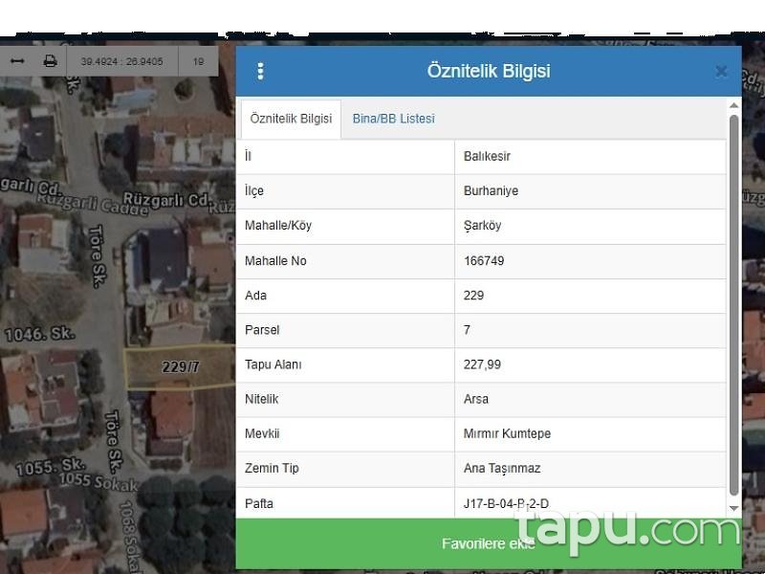This screenshot has height=574, width=765.
Task: Click the scrollbar up arrow
Action: [x=733, y=105]
